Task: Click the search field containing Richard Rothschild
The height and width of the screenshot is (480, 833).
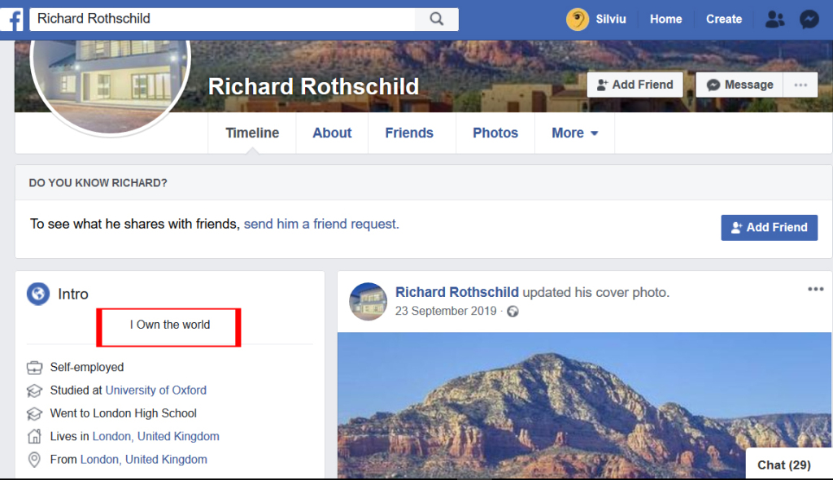Action: 223,20
